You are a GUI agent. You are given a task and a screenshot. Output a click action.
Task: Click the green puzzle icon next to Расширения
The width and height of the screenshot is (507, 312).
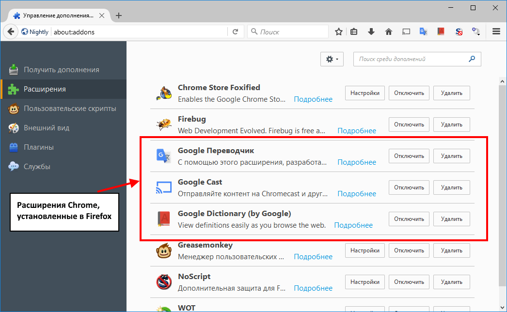[13, 89]
